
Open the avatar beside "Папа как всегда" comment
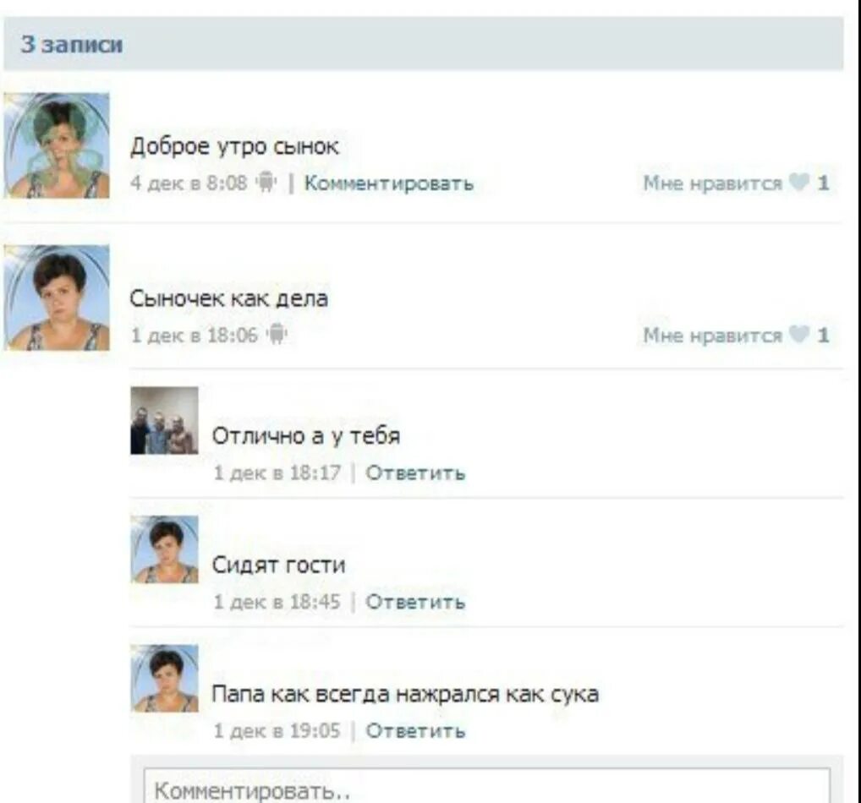164,679
